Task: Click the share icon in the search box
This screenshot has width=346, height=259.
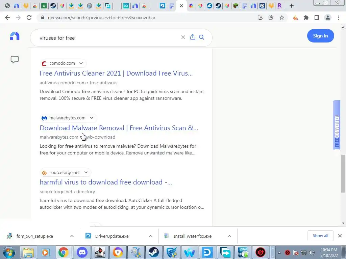Action: pos(193,37)
